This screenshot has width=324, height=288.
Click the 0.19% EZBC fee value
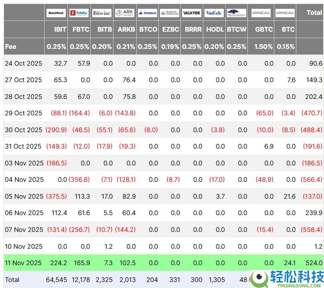(170, 46)
